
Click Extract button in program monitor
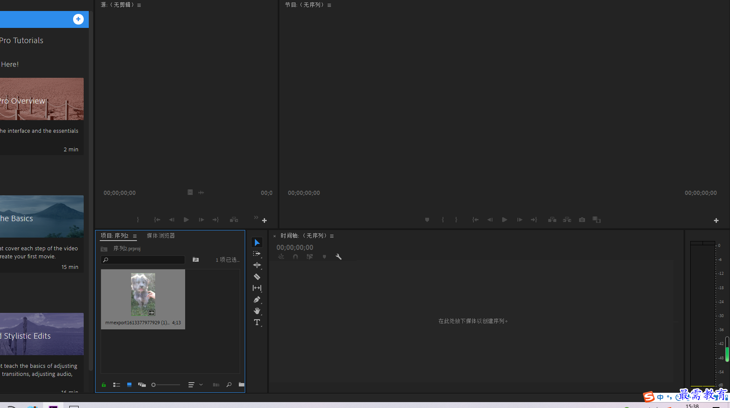click(x=567, y=220)
